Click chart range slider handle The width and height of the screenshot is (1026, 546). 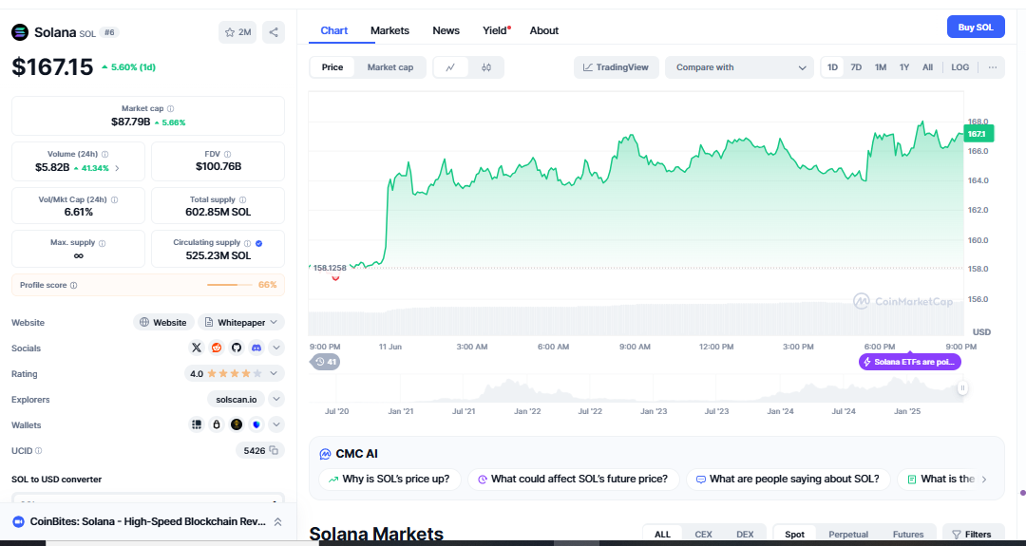click(962, 388)
